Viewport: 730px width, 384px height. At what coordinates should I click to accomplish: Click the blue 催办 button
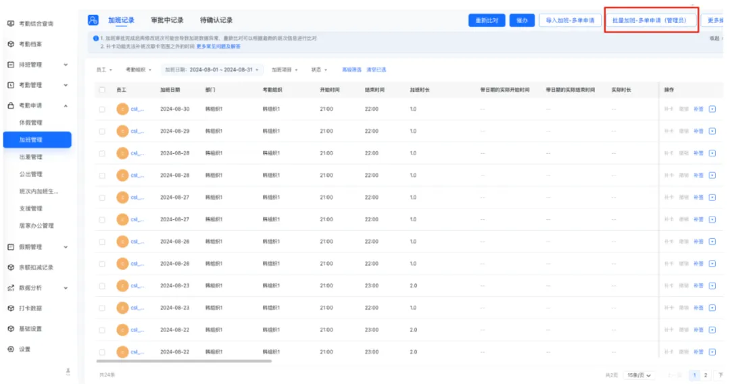pyautogui.click(x=522, y=20)
